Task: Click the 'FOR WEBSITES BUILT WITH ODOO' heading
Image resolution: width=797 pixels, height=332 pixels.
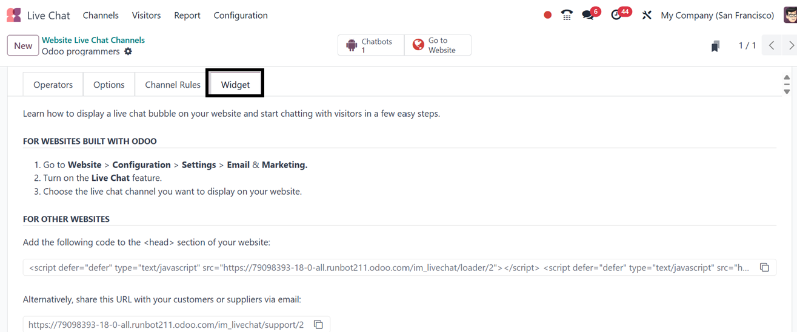Action: click(90, 141)
